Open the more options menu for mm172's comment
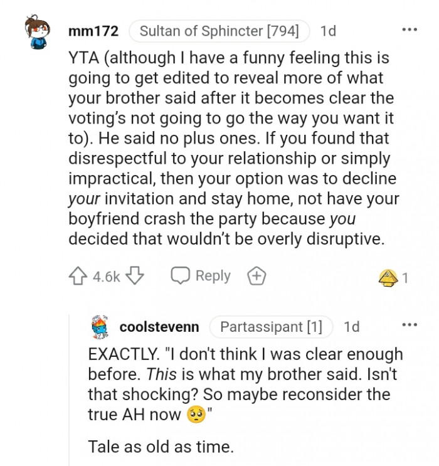The image size is (439, 466). (409, 29)
